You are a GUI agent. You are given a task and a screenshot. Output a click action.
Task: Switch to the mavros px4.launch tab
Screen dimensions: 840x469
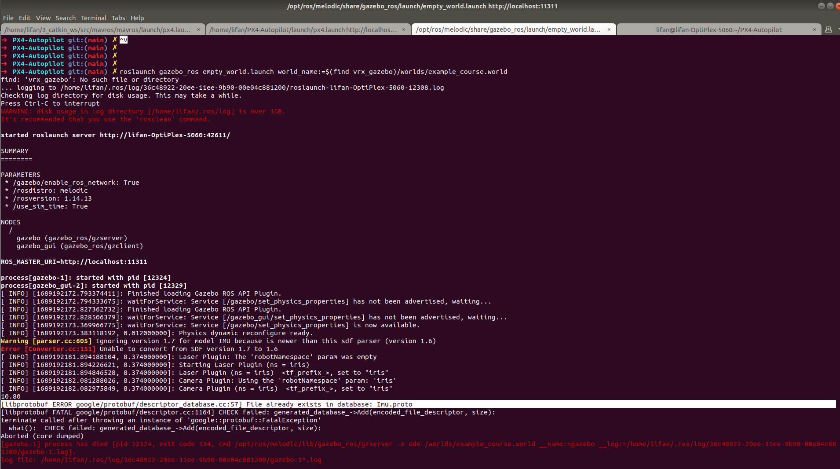(99, 29)
